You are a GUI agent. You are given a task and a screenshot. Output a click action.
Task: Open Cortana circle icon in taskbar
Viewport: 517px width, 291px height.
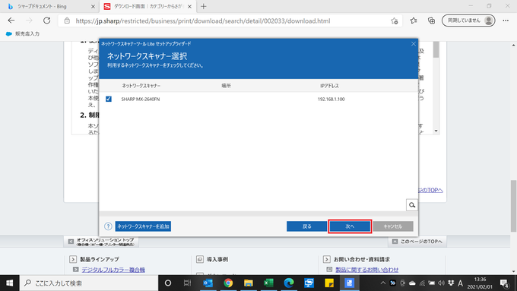[168, 283]
